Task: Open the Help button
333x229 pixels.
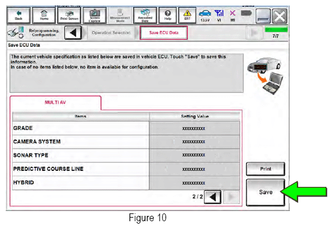Action: pyautogui.click(x=167, y=16)
